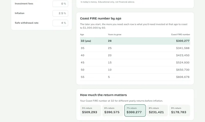This screenshot has width=205, height=122.
Task: Click the 32 (you) age cell
Action: click(x=86, y=41)
